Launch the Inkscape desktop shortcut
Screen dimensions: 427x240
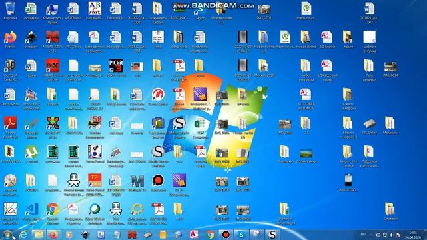(x=31, y=37)
